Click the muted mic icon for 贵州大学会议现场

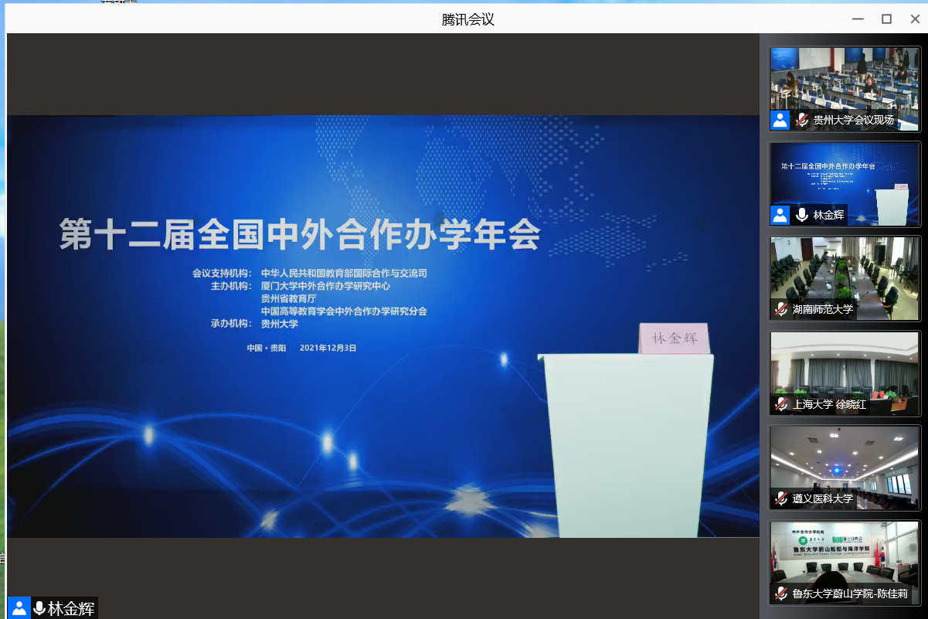pyautogui.click(x=802, y=120)
